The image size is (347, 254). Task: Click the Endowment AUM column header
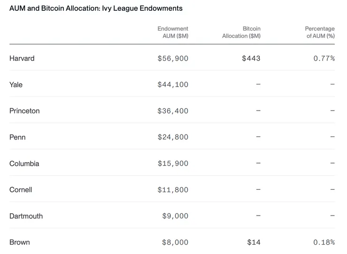(x=173, y=32)
